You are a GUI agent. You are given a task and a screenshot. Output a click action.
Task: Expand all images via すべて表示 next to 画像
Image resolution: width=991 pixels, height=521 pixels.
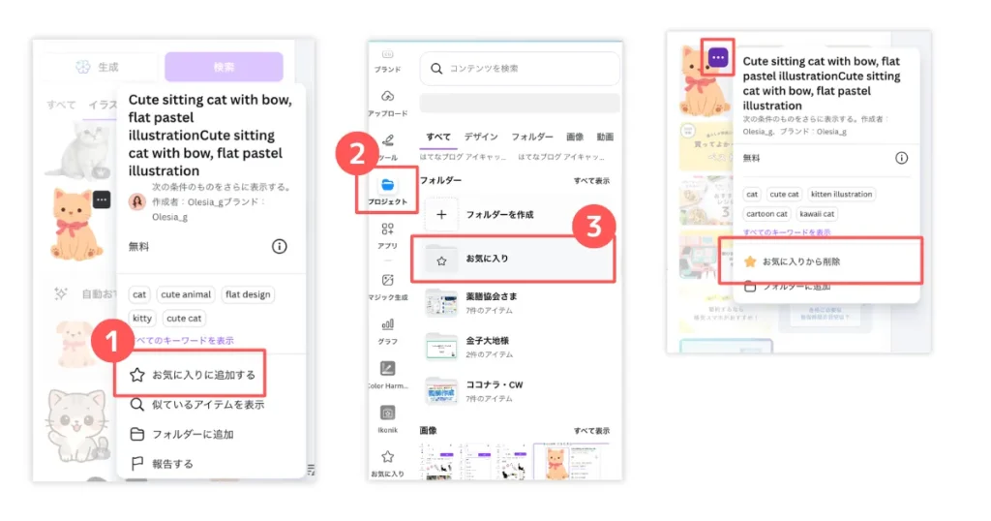tap(590, 430)
